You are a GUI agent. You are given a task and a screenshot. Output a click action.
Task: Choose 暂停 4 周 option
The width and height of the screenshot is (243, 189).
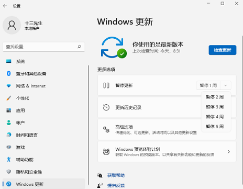click(x=215, y=117)
